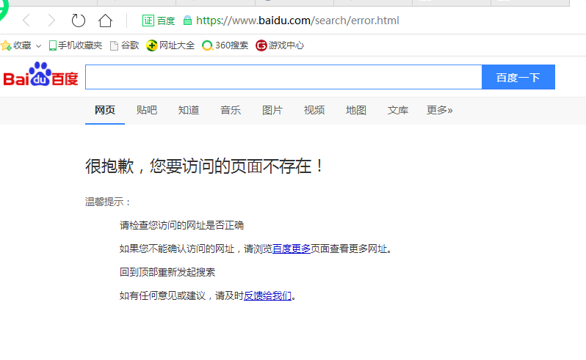The width and height of the screenshot is (586, 360).
Task: Switch to the 贴吧 tab
Action: click(147, 110)
